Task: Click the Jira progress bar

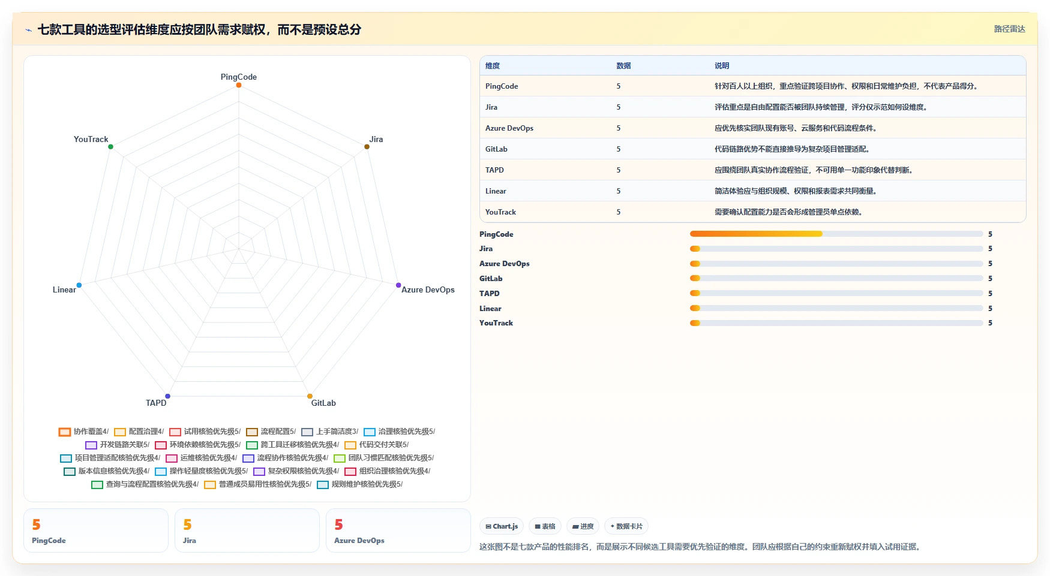Action: point(836,249)
